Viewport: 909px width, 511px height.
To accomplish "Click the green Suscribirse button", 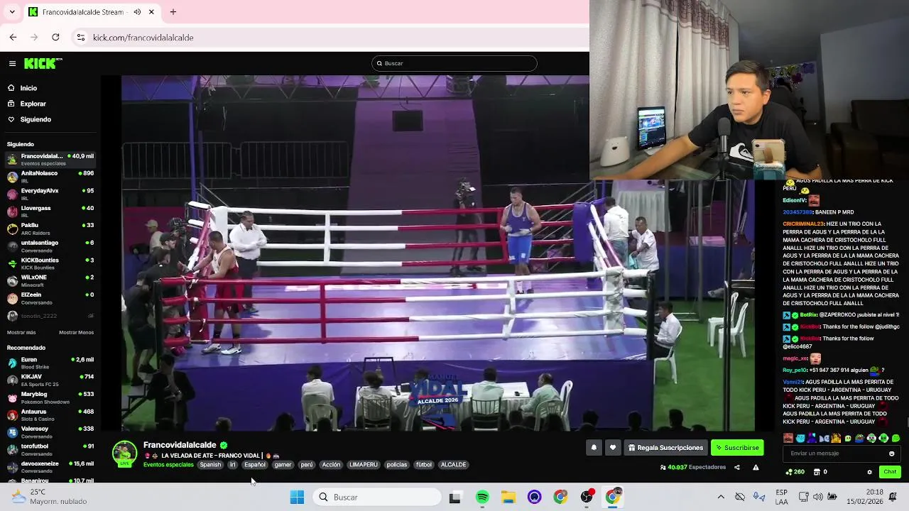I will [737, 448].
